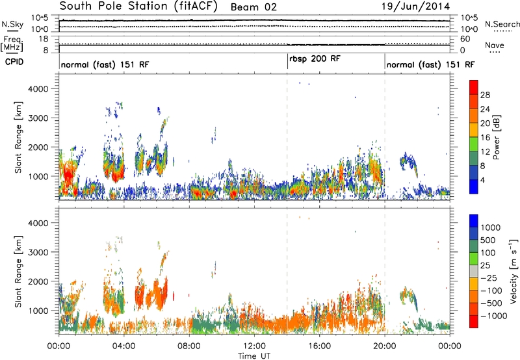Image resolution: width=520 pixels, height=360 pixels.
Task: Click the 20:00 dashed marker in velocity panel
Action: pyautogui.click(x=385, y=272)
